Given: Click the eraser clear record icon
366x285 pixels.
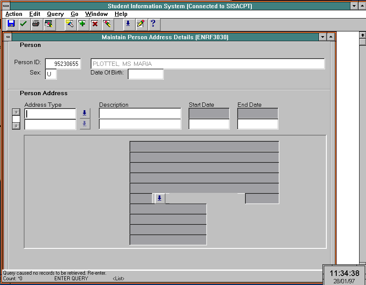Looking at the screenshot, I should (107, 24).
